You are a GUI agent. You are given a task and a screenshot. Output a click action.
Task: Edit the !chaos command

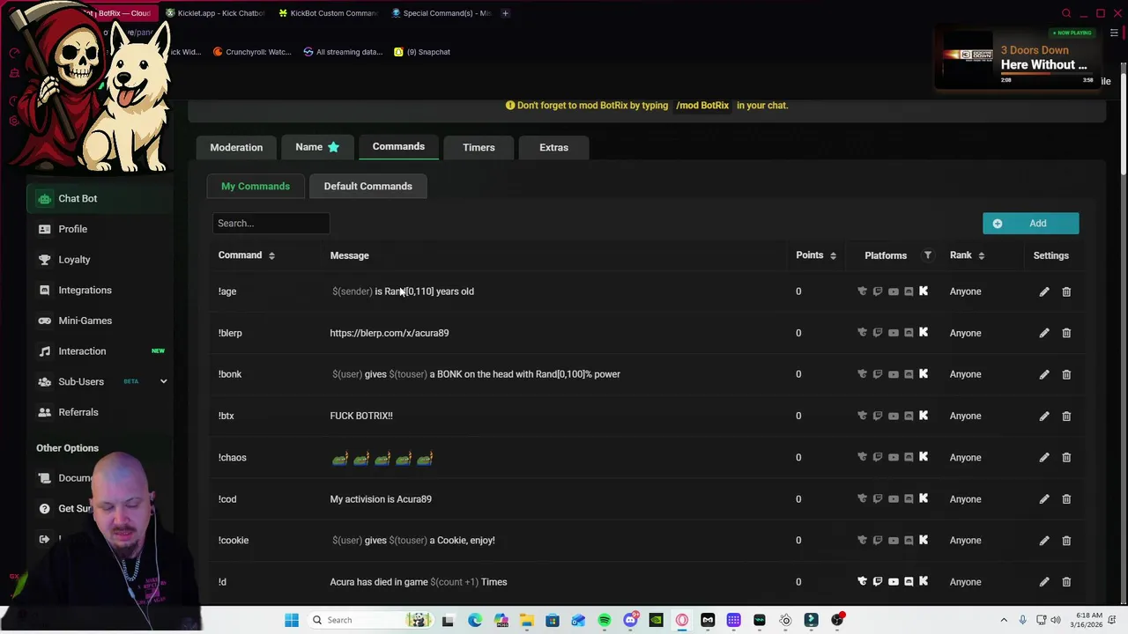1044,457
